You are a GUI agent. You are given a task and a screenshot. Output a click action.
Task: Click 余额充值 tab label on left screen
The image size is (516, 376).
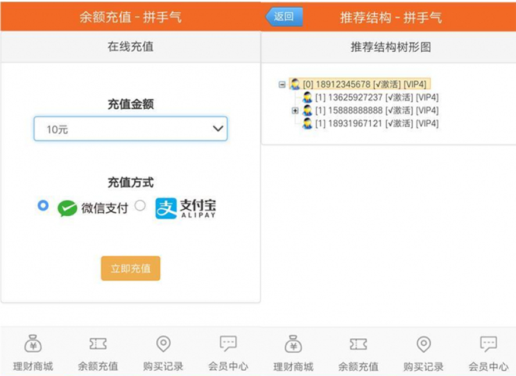(x=98, y=366)
